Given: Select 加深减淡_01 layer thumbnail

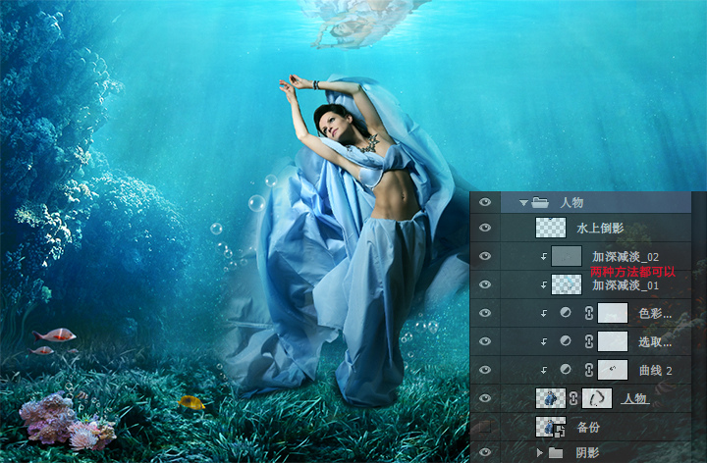Looking at the screenshot, I should tap(567, 284).
